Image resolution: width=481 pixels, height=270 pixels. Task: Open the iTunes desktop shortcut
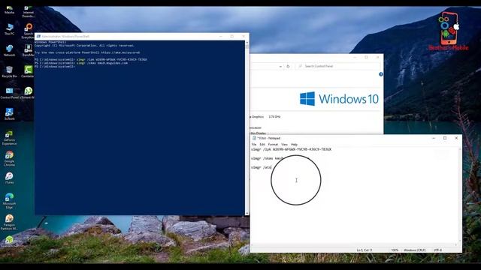(x=9, y=178)
